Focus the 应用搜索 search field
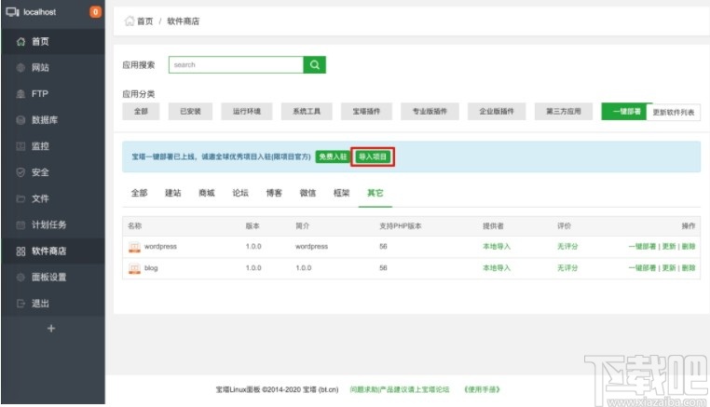Viewport: 710px width, 407px height. 236,65
